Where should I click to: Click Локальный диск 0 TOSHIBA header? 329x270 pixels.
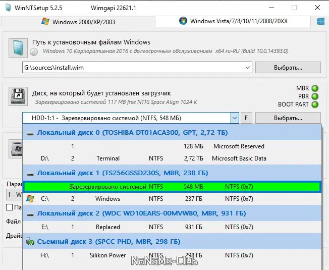coord(172,133)
